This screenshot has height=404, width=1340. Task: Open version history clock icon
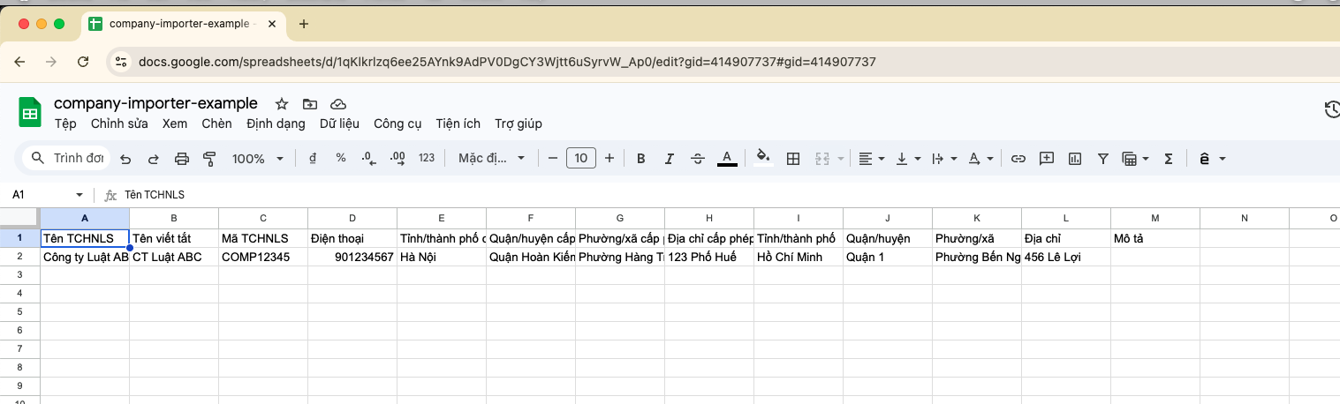[1331, 109]
